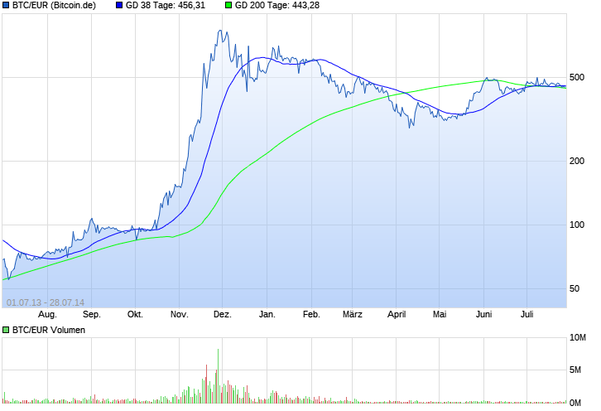Click the Aug. month label on the axis
This screenshot has height=411, width=601.
[47, 314]
